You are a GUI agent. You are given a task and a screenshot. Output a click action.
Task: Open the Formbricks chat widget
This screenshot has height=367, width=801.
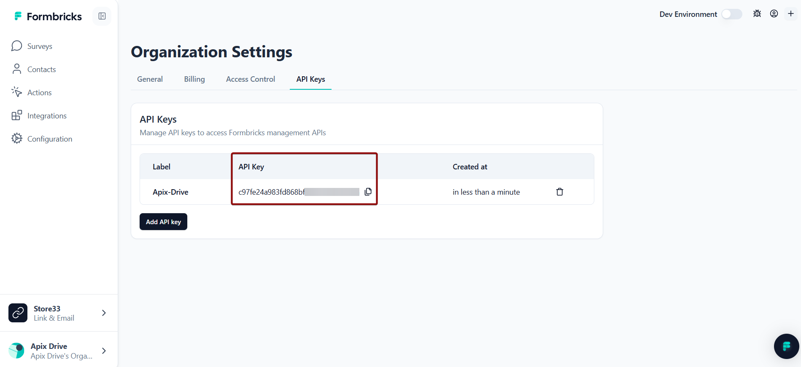coord(786,346)
